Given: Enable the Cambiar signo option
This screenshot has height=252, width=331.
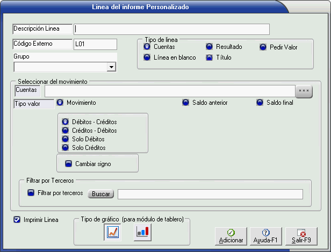Looking at the screenshot, I should pyautogui.click(x=68, y=163).
